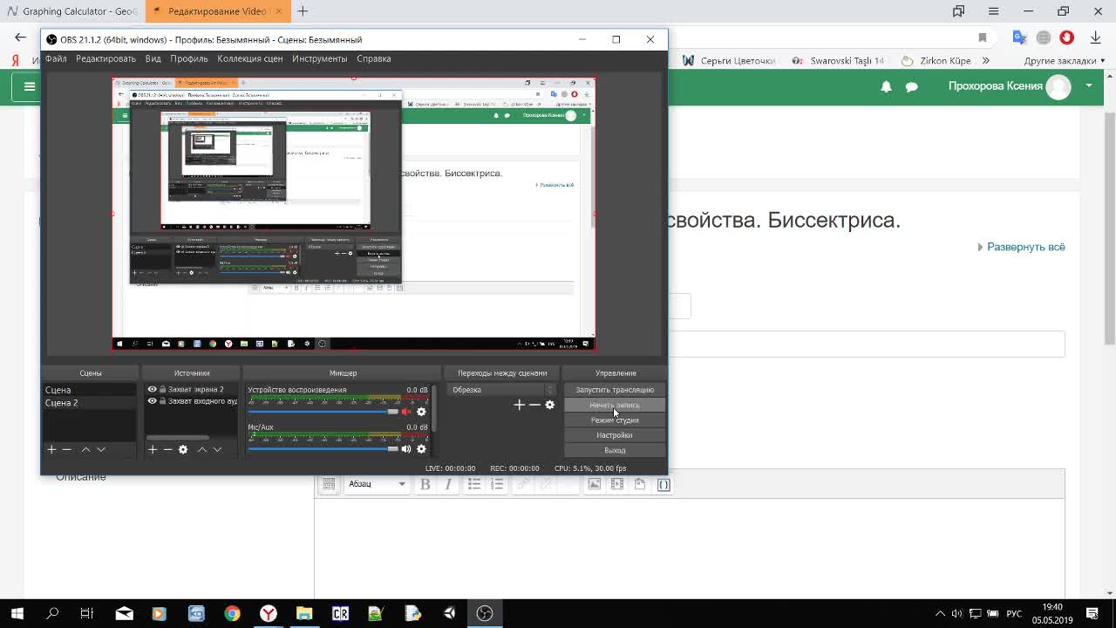The height and width of the screenshot is (628, 1116).
Task: Insert numbered list in description editor
Action: click(x=497, y=484)
